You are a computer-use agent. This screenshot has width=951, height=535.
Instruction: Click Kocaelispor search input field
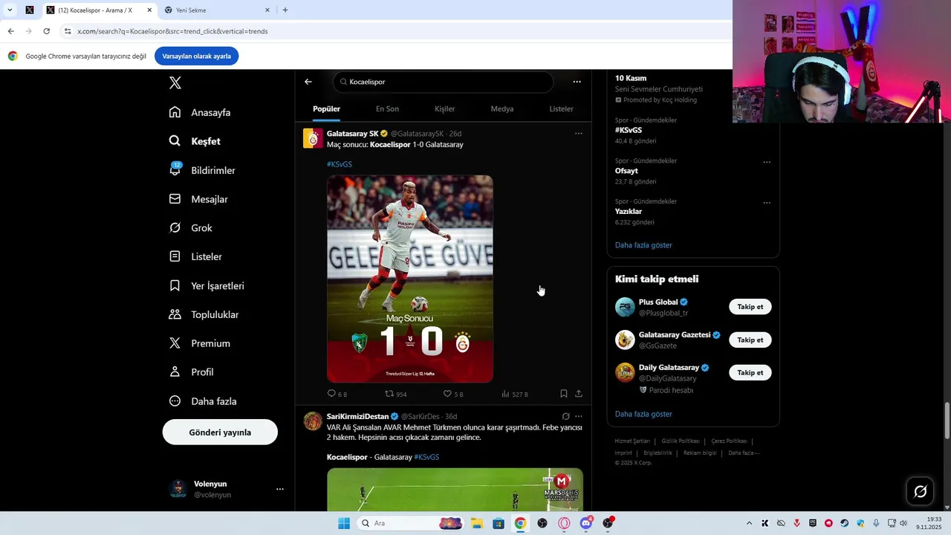pyautogui.click(x=444, y=82)
